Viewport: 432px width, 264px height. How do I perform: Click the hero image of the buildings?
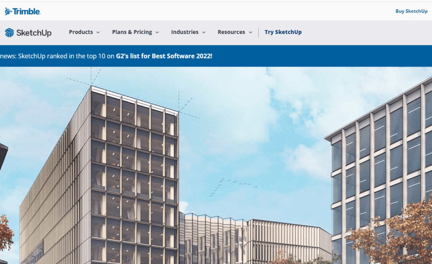[x=216, y=166]
